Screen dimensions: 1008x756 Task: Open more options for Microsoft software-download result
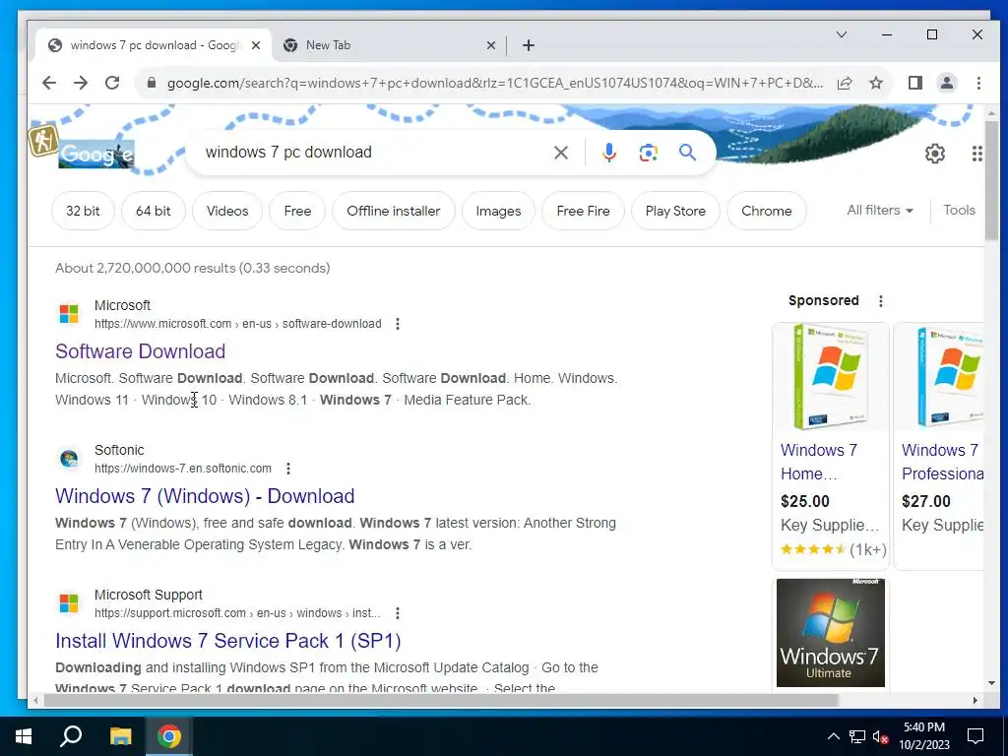(398, 324)
